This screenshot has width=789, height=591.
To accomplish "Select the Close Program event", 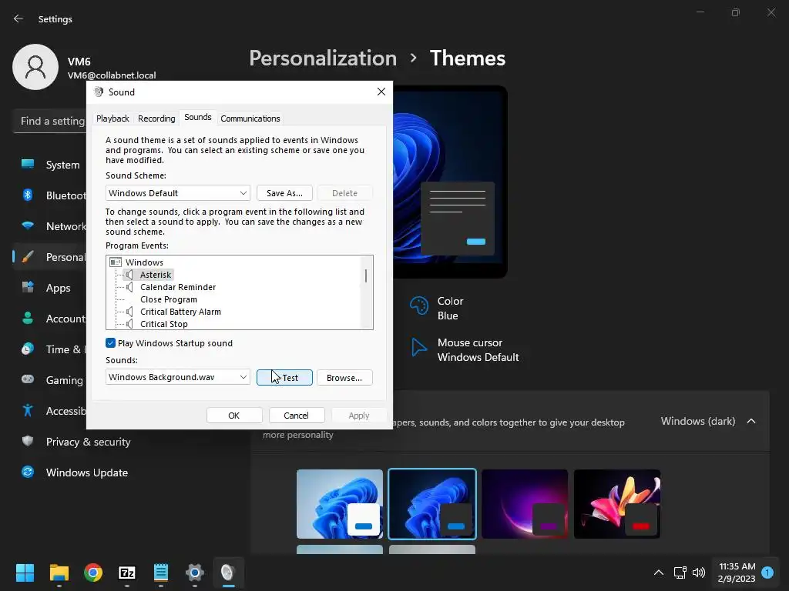I will pos(169,299).
